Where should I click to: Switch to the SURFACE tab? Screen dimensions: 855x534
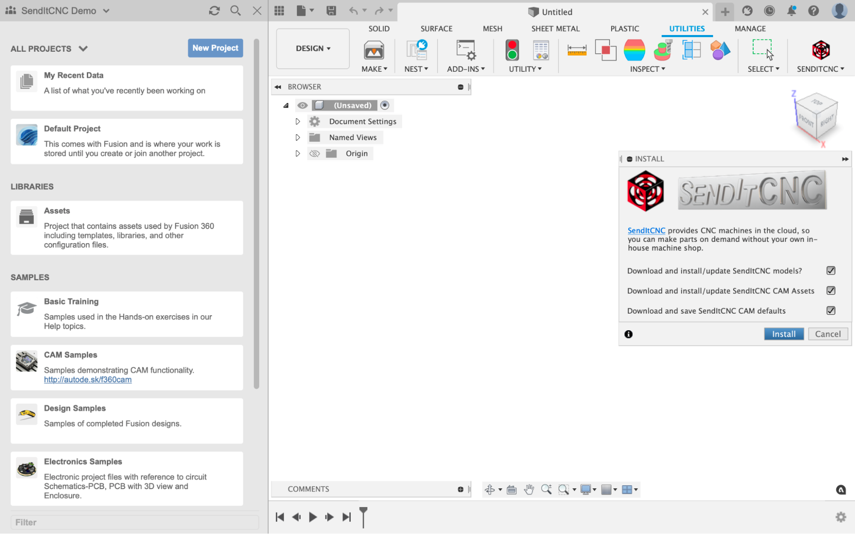436,29
